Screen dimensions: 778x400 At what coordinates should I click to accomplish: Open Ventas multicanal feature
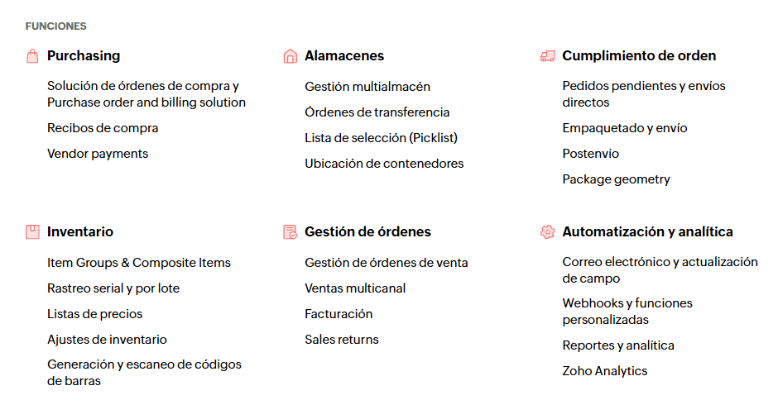point(355,288)
